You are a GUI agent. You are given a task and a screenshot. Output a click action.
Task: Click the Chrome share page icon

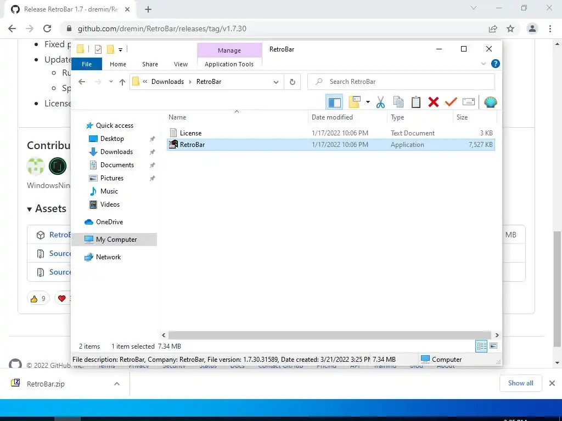[x=493, y=29]
